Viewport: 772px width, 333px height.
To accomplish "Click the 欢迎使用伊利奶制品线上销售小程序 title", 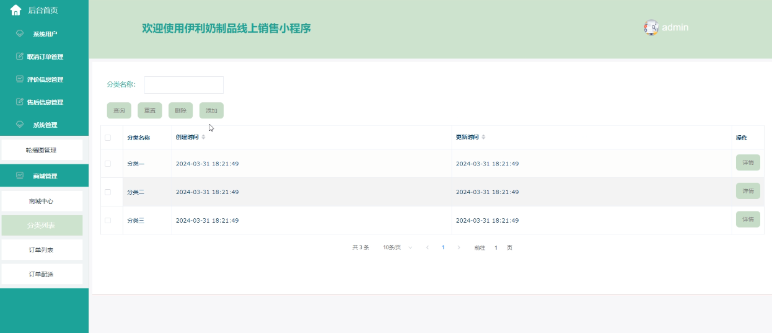I will (x=226, y=28).
